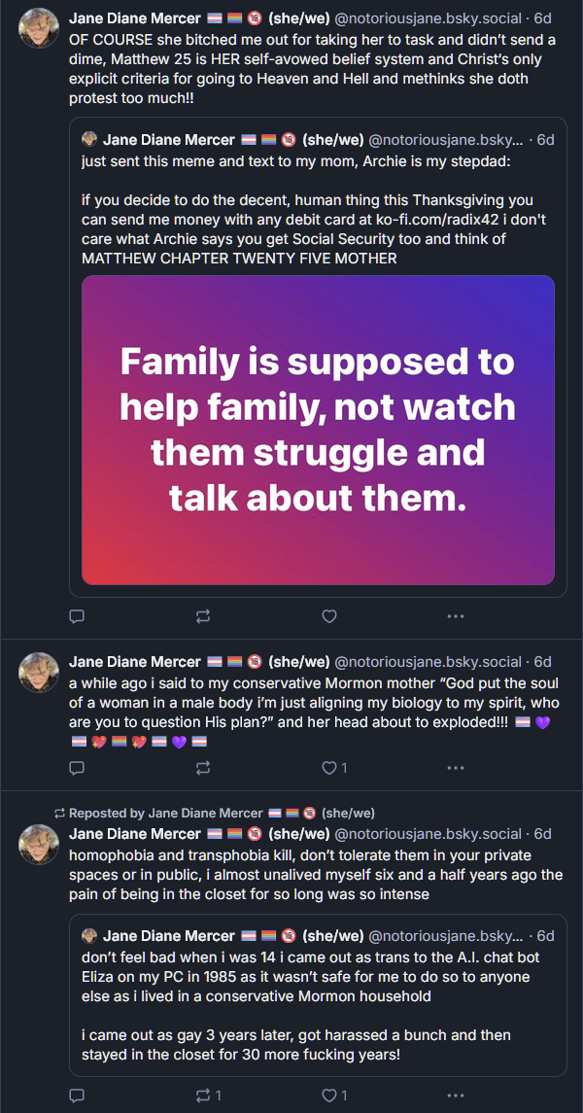Click small avatar in quoted Thanksgiving post
Viewport: 583px width, 1113px height.
tap(89, 140)
